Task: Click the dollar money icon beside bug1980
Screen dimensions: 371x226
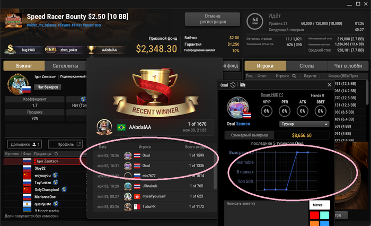Action: [x=10, y=49]
